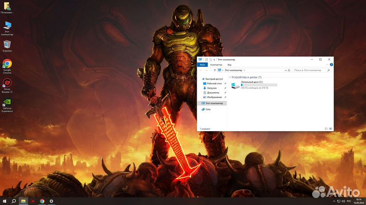Image resolution: width=366 pixels, height=205 pixels.
Task: Click the Explorer up-arrow navigation button
Action: tap(215, 70)
